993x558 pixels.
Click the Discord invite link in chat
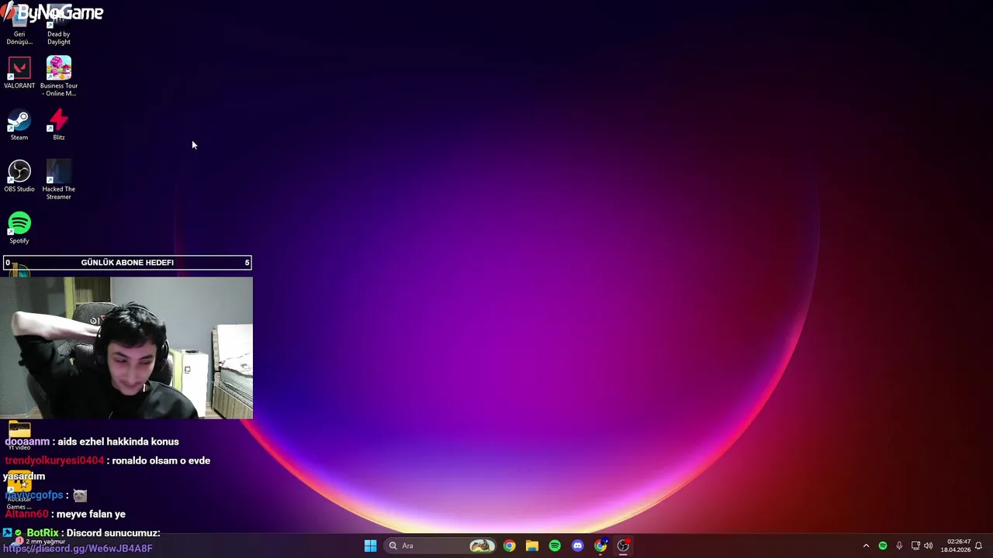point(78,548)
